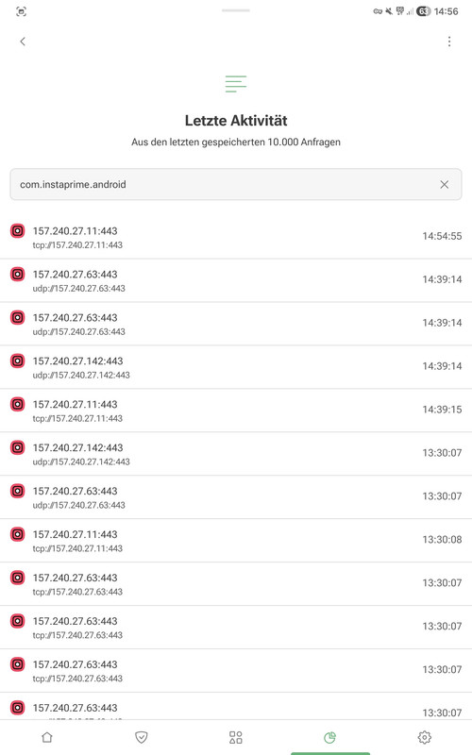Viewport: 472px width, 755px height.
Task: Open the tcp 157.240.27.11:443 request at 13:30:08
Action: (x=235, y=540)
